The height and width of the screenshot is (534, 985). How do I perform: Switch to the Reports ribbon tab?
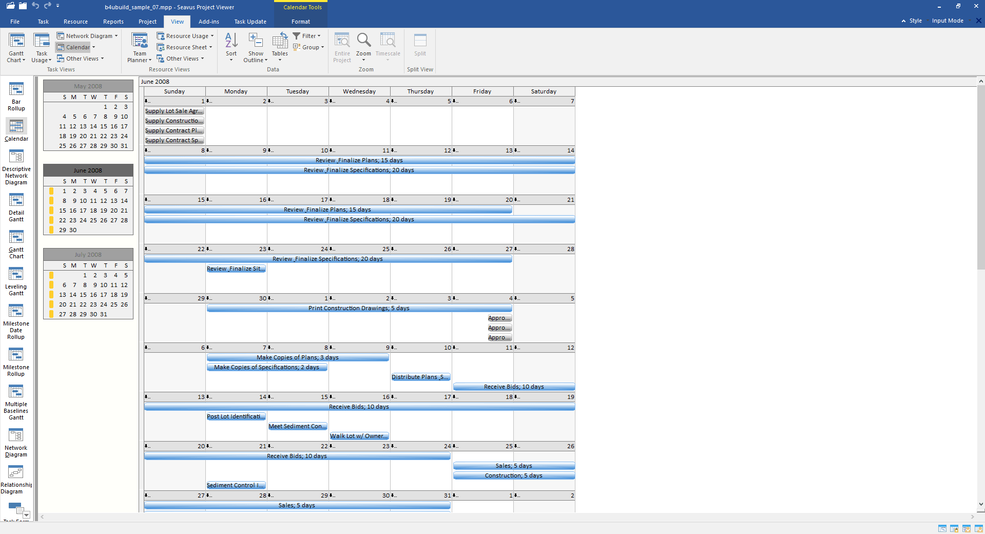pos(113,22)
